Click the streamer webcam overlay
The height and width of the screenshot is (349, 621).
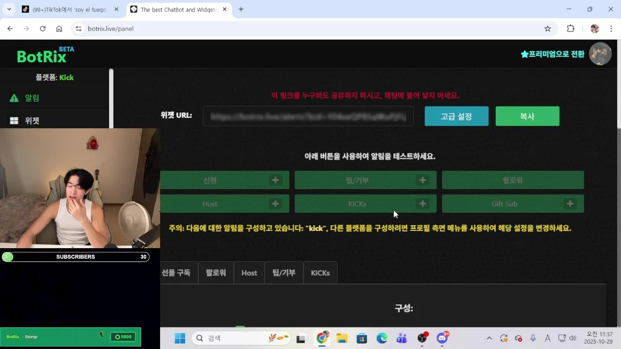coord(80,188)
